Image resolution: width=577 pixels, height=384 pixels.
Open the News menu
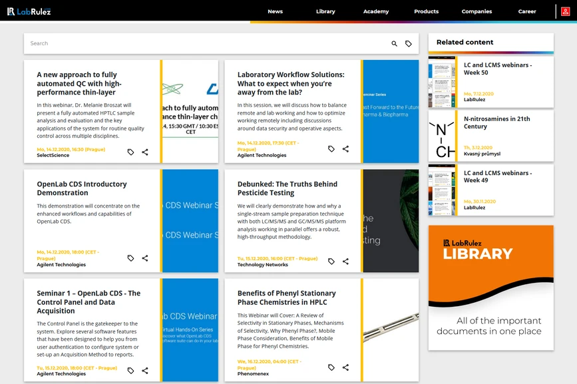click(x=275, y=11)
